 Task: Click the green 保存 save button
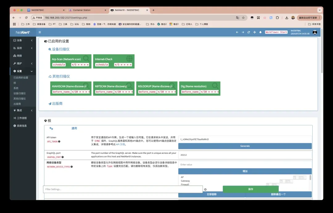250,189
